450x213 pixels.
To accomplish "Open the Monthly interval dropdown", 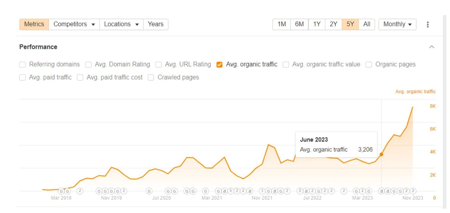I will click(397, 24).
